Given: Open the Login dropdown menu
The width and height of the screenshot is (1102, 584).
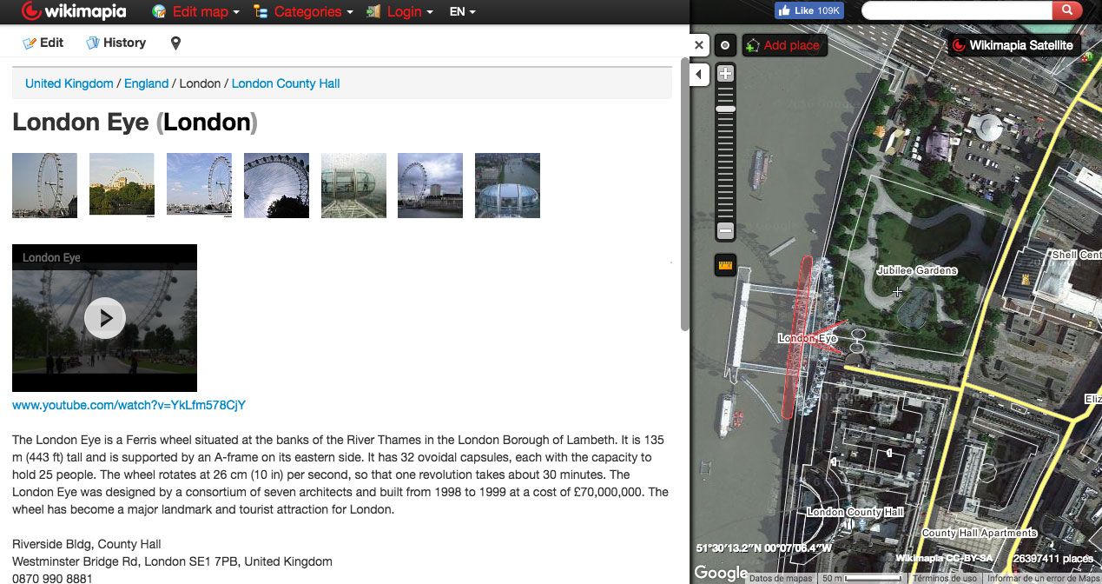Looking at the screenshot, I should [399, 12].
